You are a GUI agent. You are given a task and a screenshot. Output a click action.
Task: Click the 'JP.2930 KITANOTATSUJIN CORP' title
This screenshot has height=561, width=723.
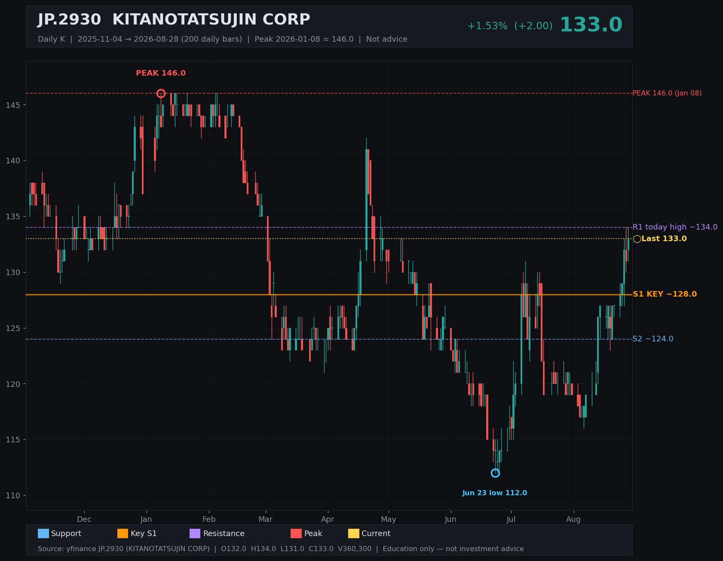point(174,20)
